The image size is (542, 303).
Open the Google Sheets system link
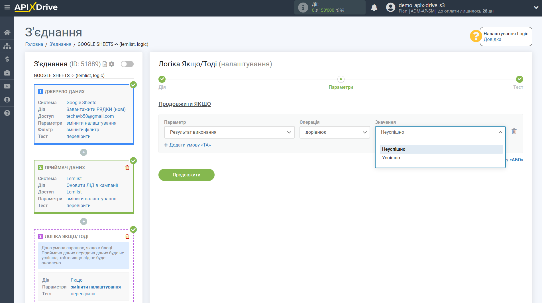tap(81, 102)
